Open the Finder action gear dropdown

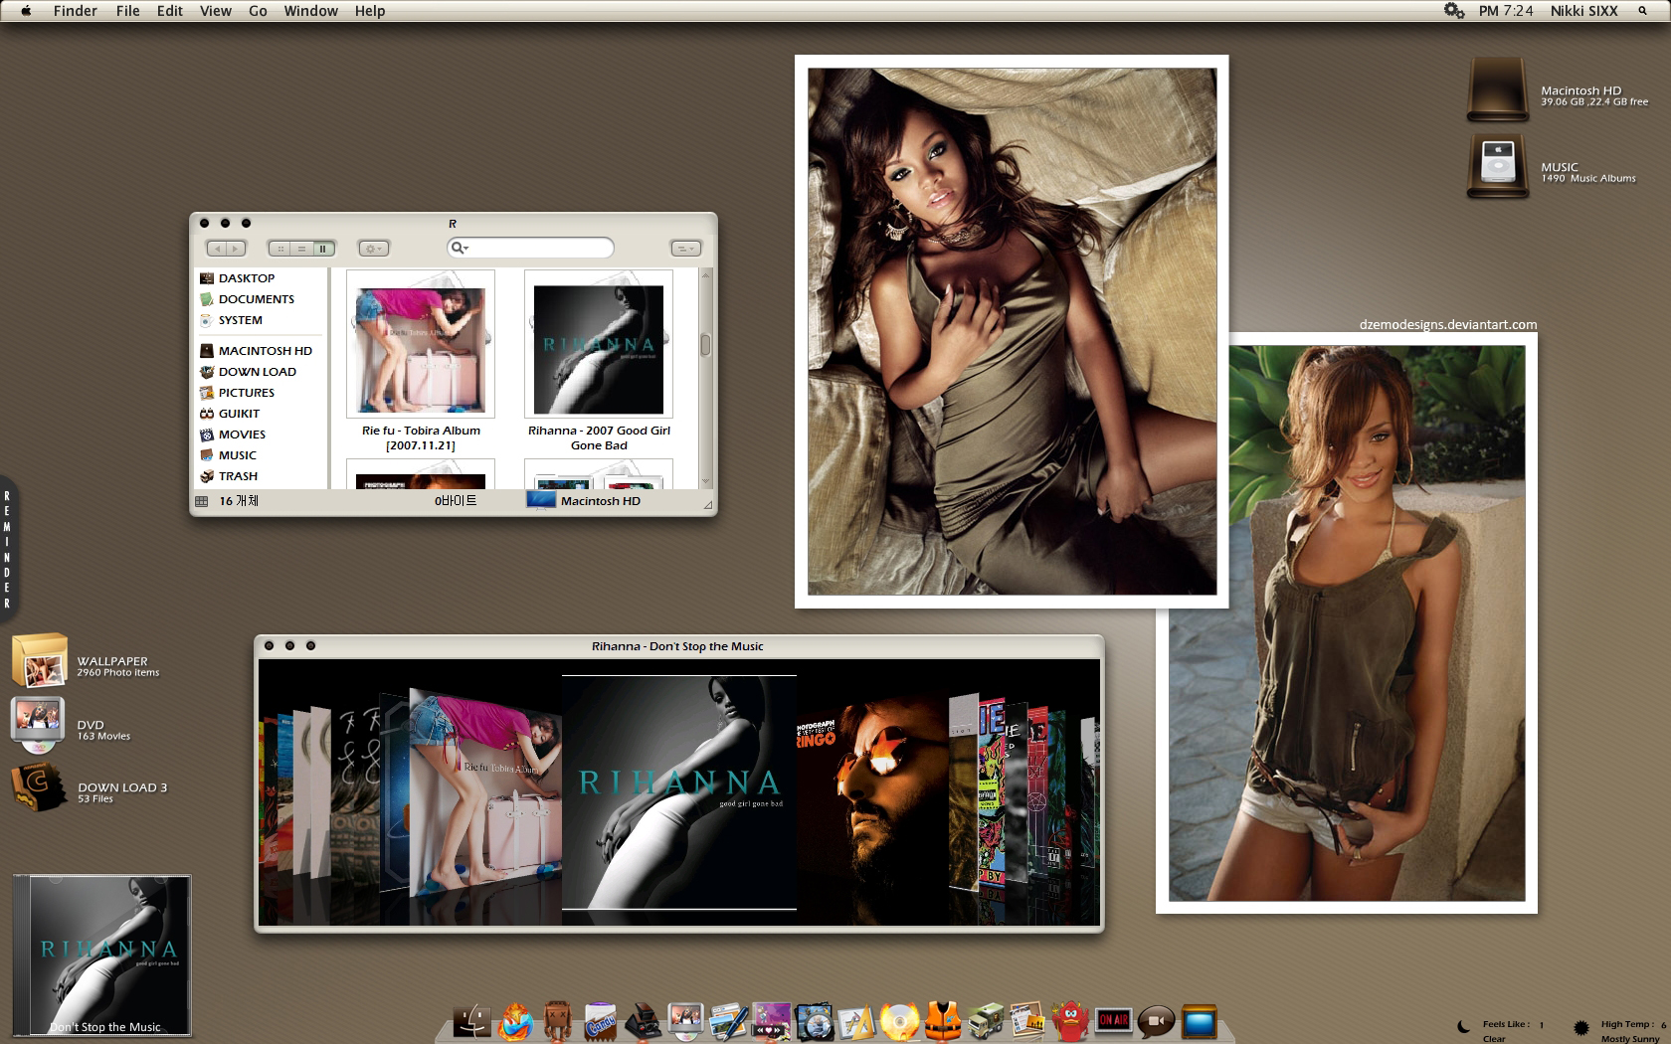373,249
